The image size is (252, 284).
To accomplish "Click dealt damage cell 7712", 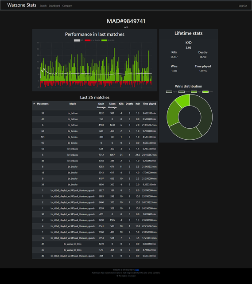I will (x=101, y=155).
